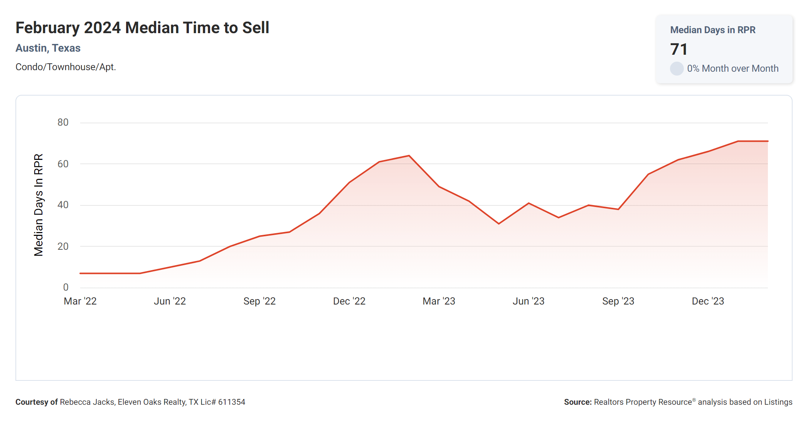Click the Median Days in RPR card heading
Screen dimensions: 808x424
pos(712,30)
